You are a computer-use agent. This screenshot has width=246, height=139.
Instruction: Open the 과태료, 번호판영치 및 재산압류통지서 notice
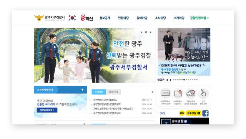coord(113,109)
